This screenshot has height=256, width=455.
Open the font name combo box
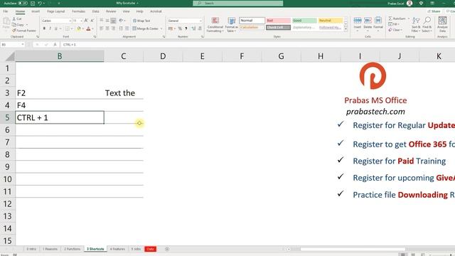coord(56,21)
